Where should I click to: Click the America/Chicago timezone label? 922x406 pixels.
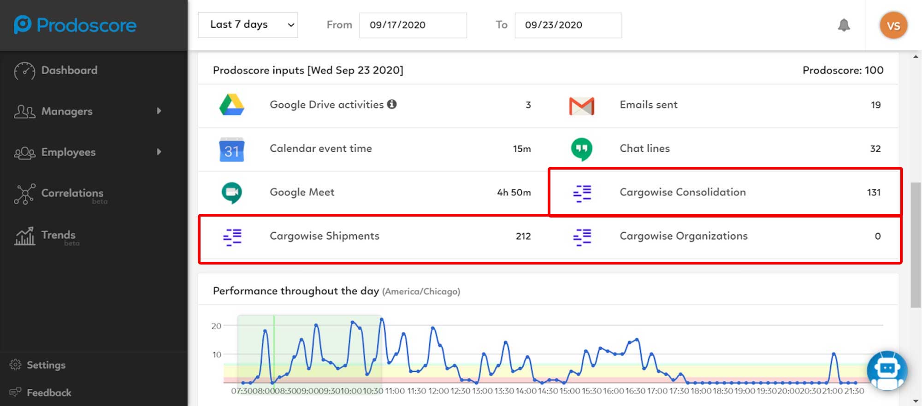[421, 291]
